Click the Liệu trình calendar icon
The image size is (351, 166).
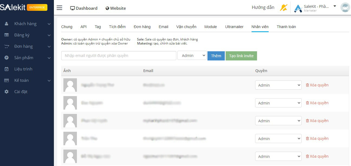click(6, 69)
